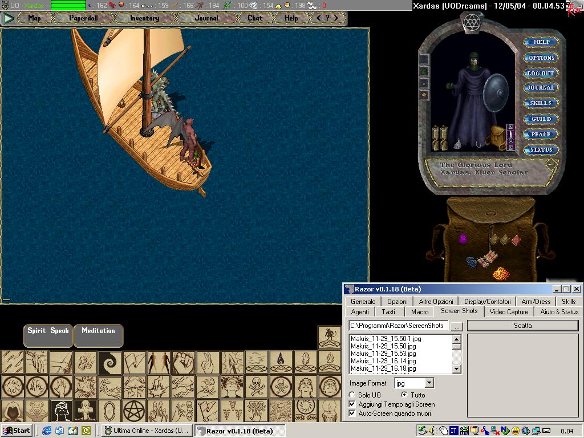Cast the hand inside dark circle spell
Image resolution: width=584 pixels, height=438 pixels.
pyautogui.click(x=61, y=387)
